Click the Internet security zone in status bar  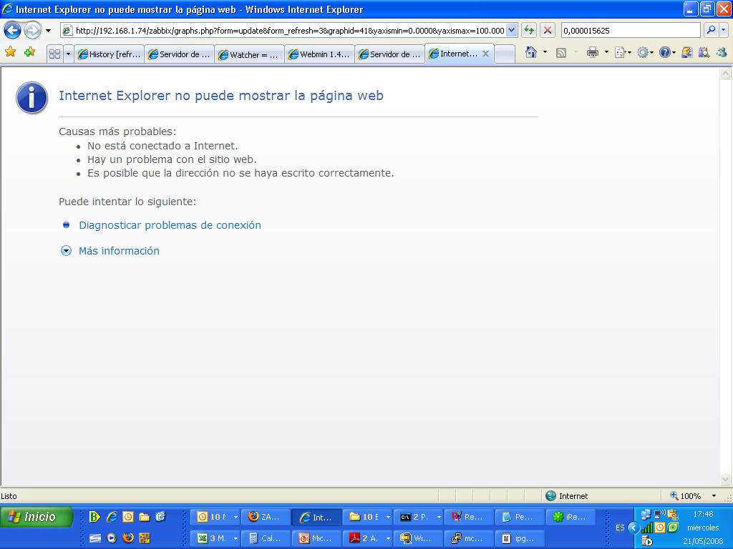(567, 496)
